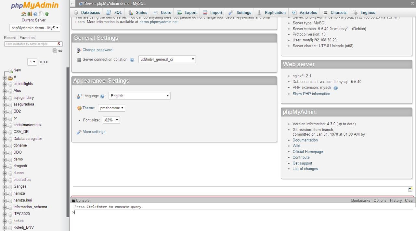Open documentation via the question mark icon

point(35,14)
